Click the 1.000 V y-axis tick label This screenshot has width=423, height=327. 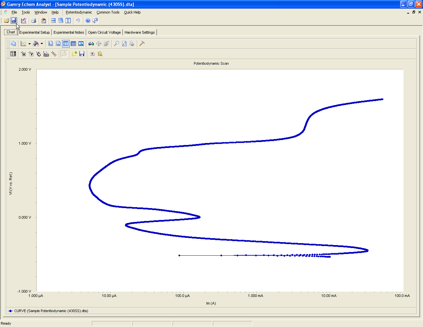click(x=25, y=143)
